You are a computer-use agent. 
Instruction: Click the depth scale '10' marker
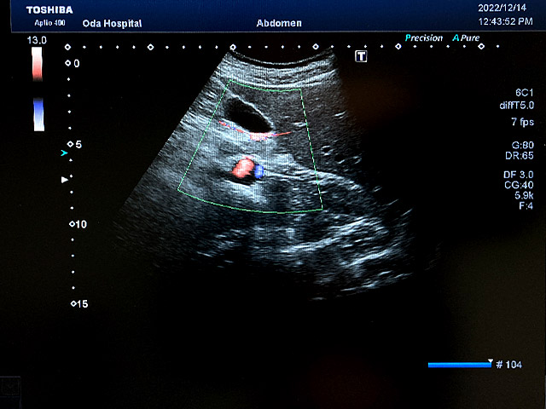[78, 224]
